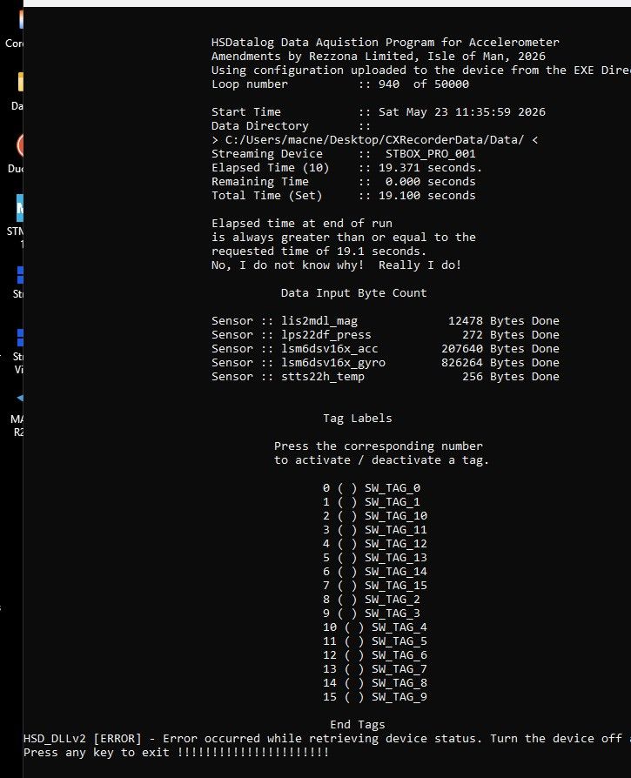
Task: Click the tag row "10 ( ) SW_TAG_4"
Action: (375, 627)
